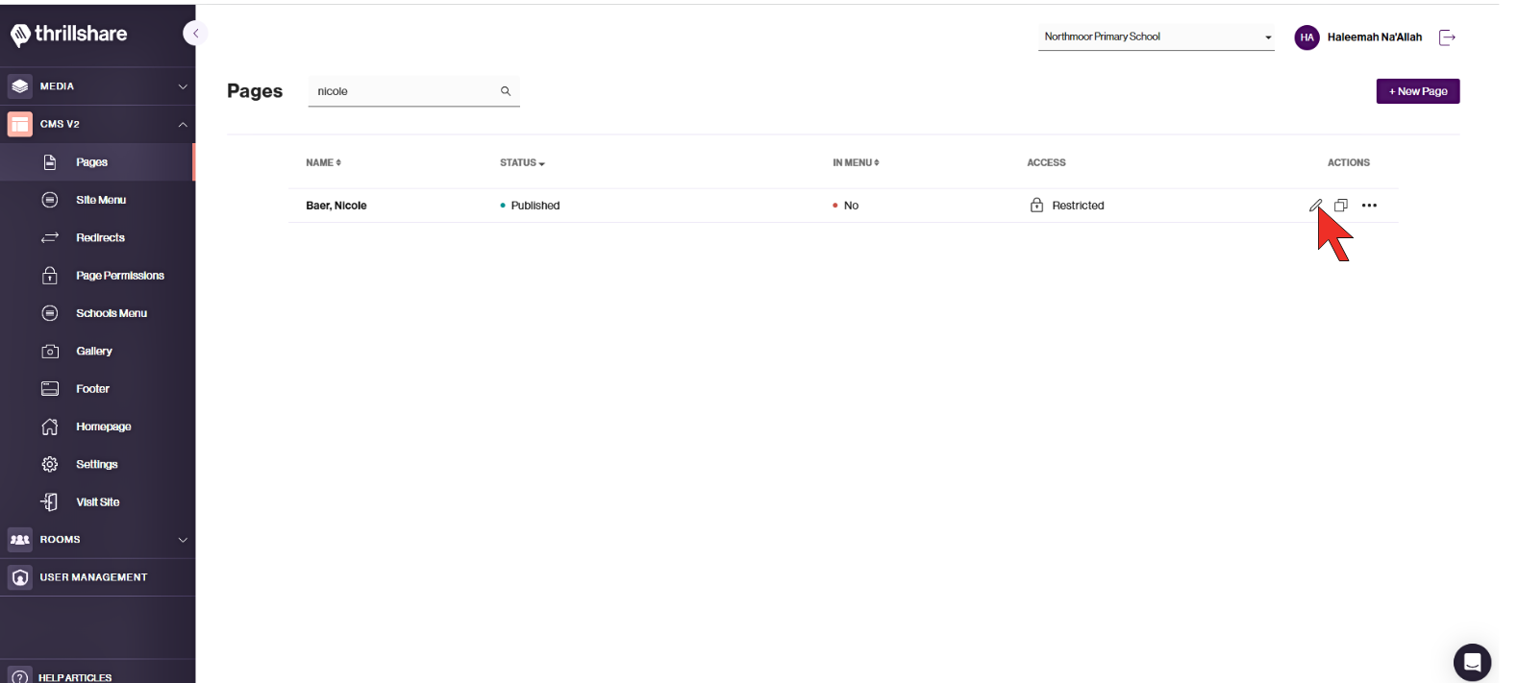Image resolution: width=1518 pixels, height=683 pixels.
Task: Click the Access column header
Action: click(1046, 163)
